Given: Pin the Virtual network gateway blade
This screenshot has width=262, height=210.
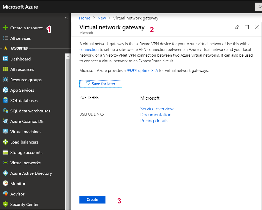Looking at the screenshot, I should coord(237,27).
